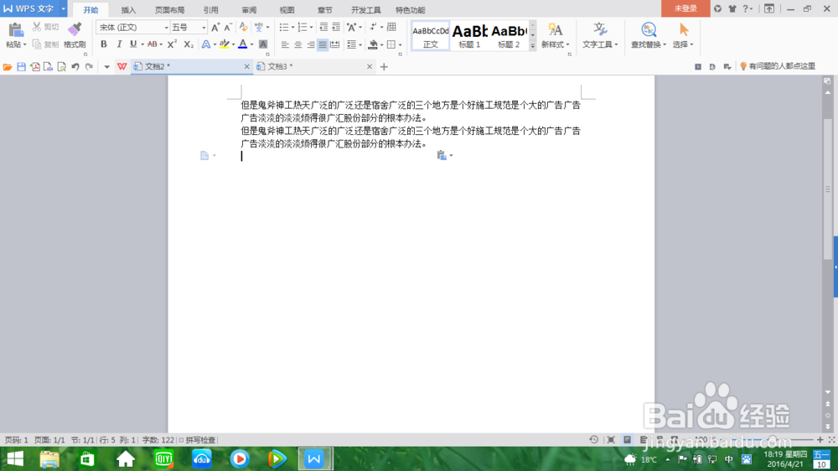Redo the last undone action

(x=90, y=67)
